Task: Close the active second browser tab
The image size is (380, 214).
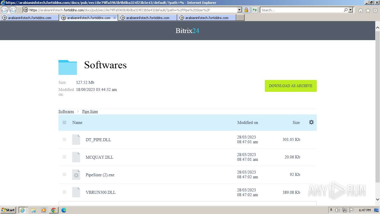Action: click(x=115, y=18)
